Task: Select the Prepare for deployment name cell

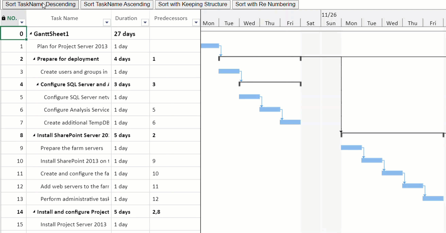Action: pyautogui.click(x=69, y=59)
